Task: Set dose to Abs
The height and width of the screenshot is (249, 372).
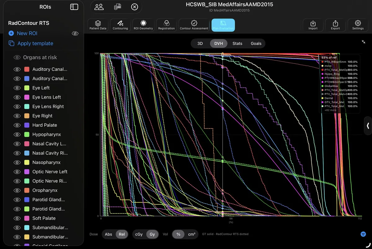Action: coord(108,234)
